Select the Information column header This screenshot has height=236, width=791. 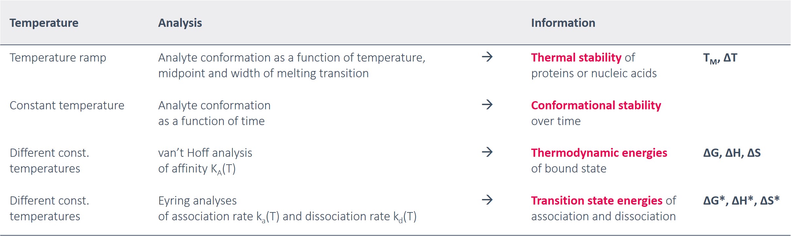(563, 23)
